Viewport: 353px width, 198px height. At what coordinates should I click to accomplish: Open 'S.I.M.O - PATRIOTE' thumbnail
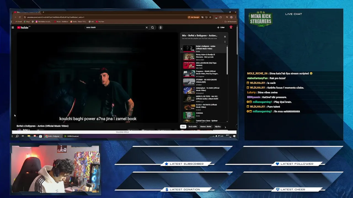click(x=189, y=107)
